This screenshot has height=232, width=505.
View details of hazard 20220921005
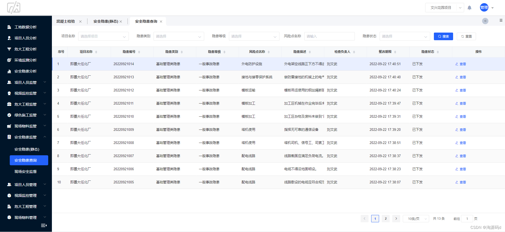(x=461, y=182)
